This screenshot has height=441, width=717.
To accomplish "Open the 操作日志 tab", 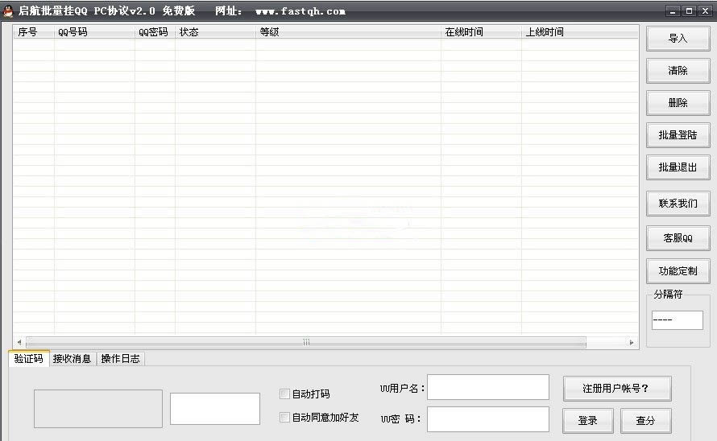I will click(x=120, y=359).
